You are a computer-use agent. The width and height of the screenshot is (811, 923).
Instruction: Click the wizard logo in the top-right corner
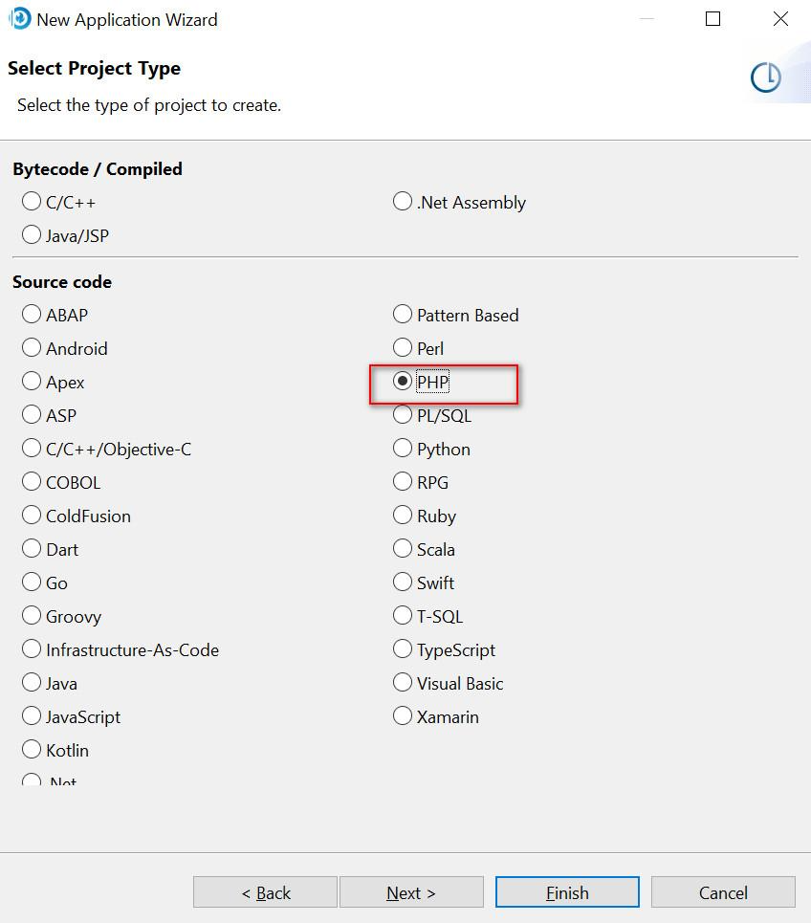(x=765, y=77)
